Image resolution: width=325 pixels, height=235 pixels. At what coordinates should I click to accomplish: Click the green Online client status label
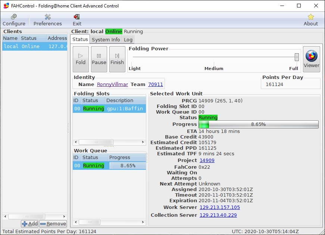[113, 31]
